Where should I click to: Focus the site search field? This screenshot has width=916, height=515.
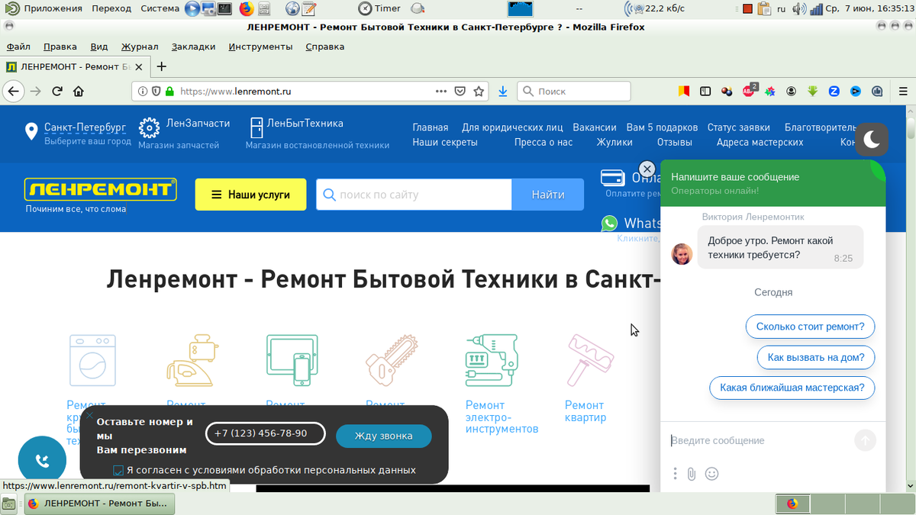point(414,195)
